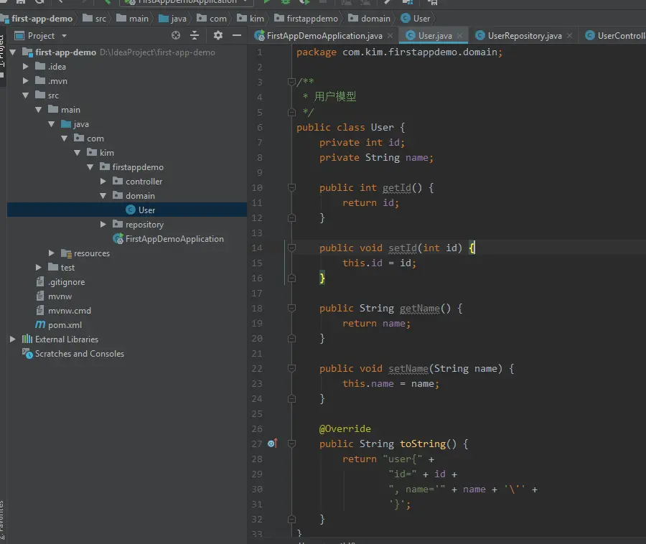
Task: Open Project panel settings gear
Action: tap(218, 35)
